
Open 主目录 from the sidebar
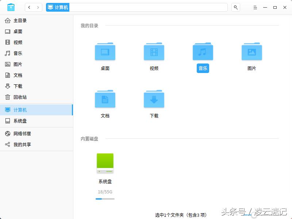pos(17,20)
